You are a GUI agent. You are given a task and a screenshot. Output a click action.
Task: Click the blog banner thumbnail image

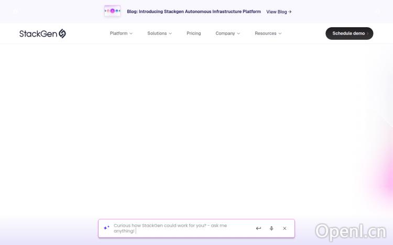tap(112, 11)
